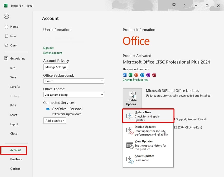
Task: Open the Feedback tab
Action: [16, 159]
